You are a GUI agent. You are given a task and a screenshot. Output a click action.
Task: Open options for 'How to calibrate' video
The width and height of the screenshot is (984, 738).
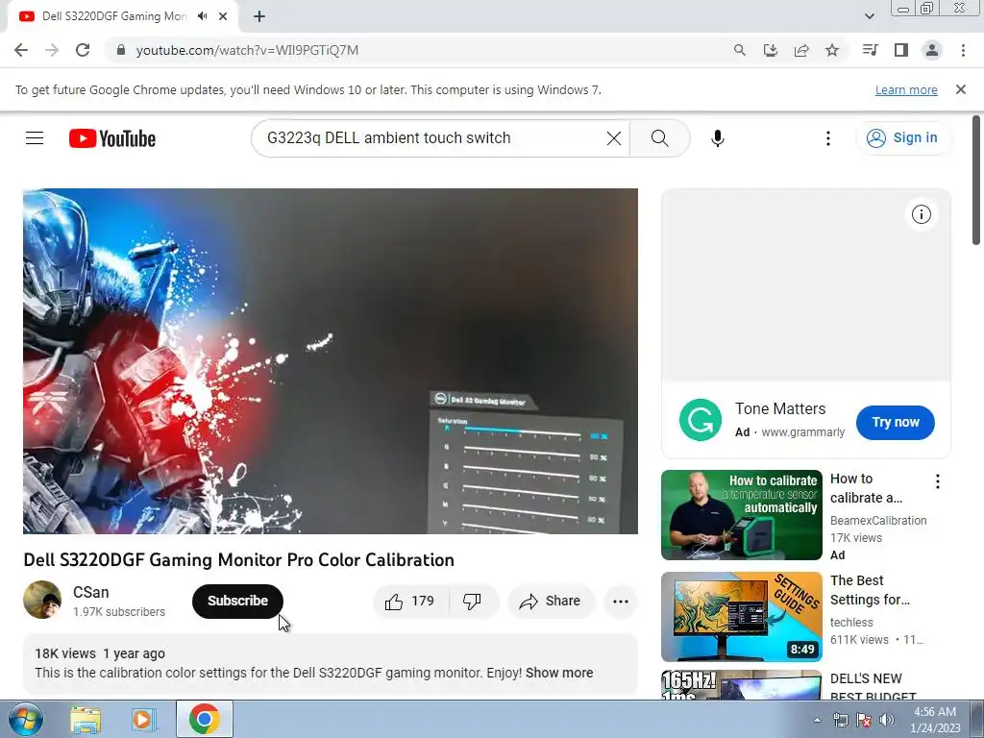click(938, 481)
